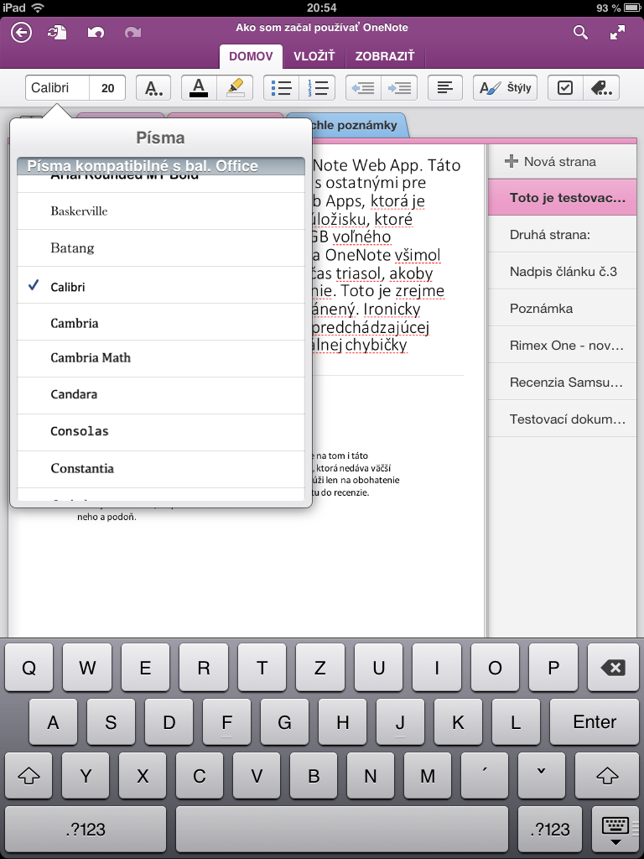
Task: Choose the Cambria Math font
Action: coord(161,359)
